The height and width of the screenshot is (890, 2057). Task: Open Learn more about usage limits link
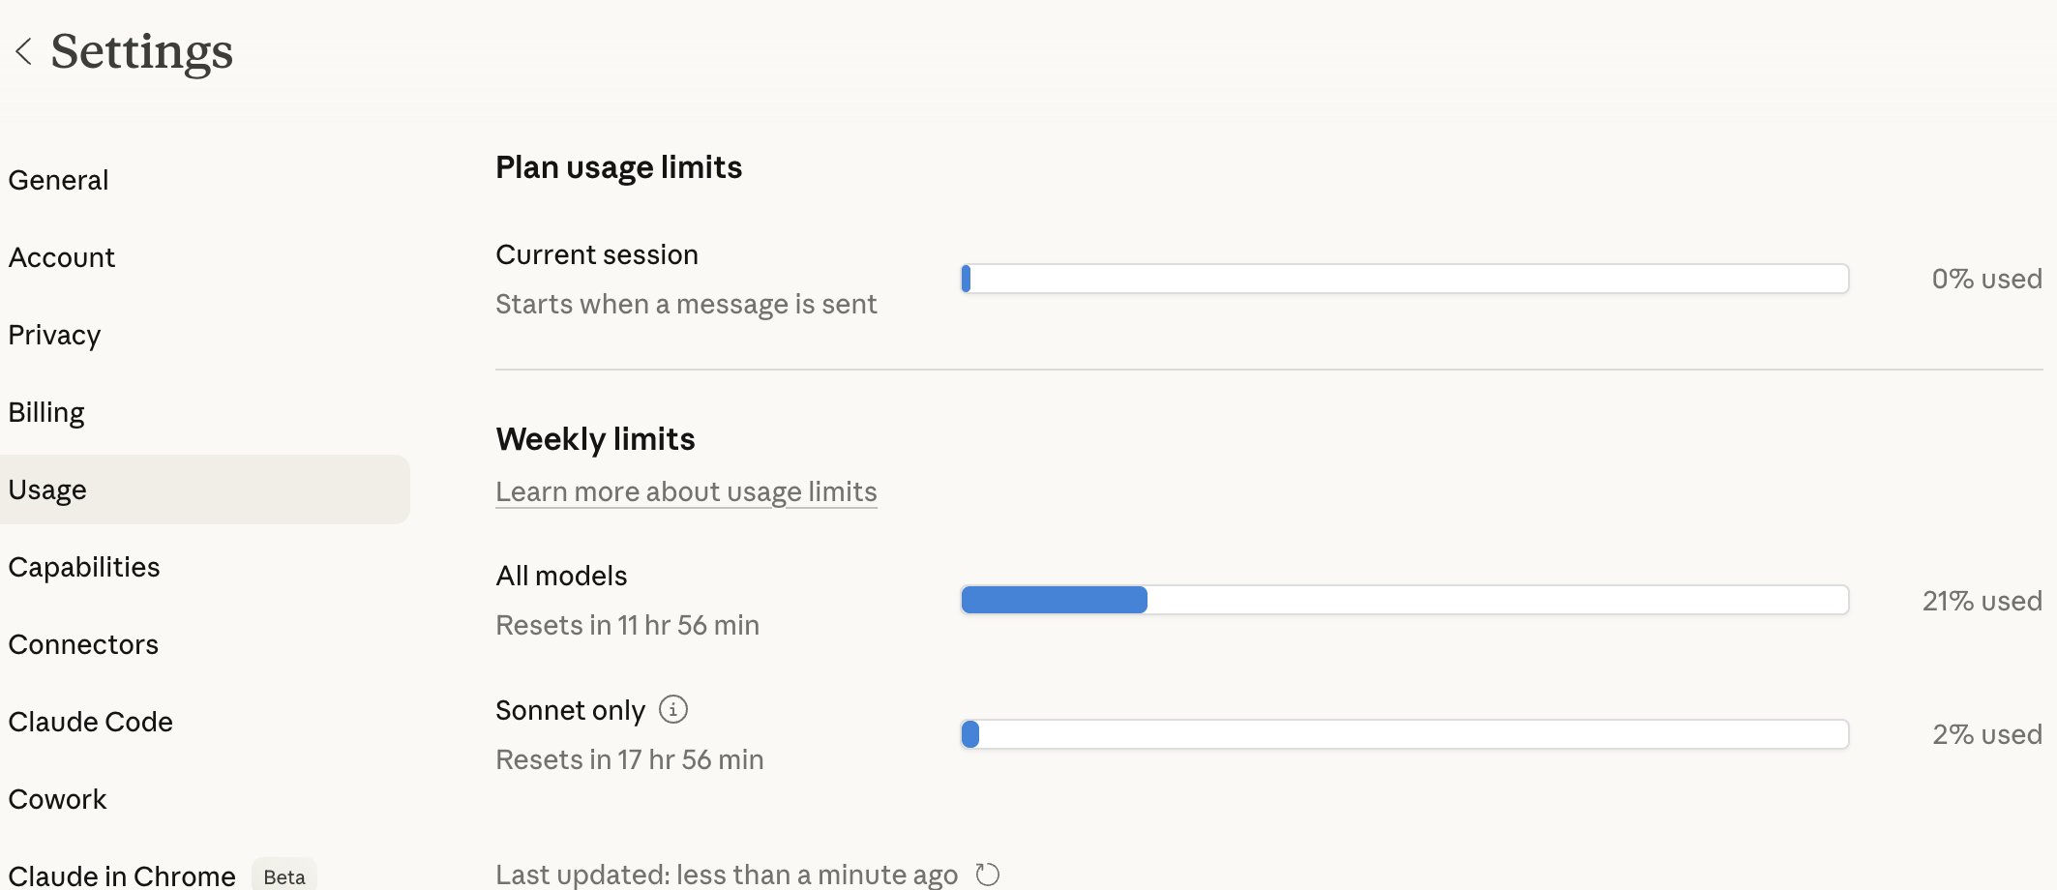coord(686,491)
